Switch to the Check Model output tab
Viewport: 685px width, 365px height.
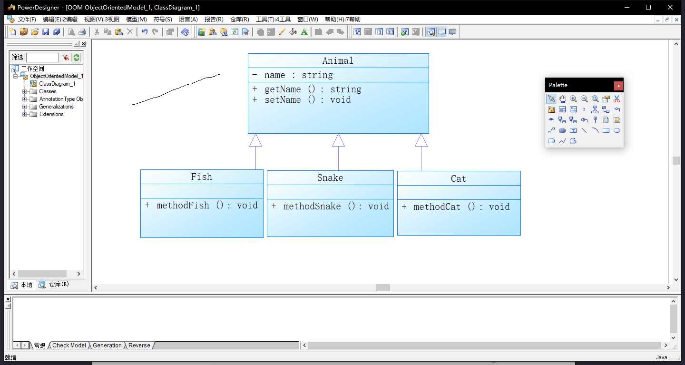pyautogui.click(x=69, y=345)
